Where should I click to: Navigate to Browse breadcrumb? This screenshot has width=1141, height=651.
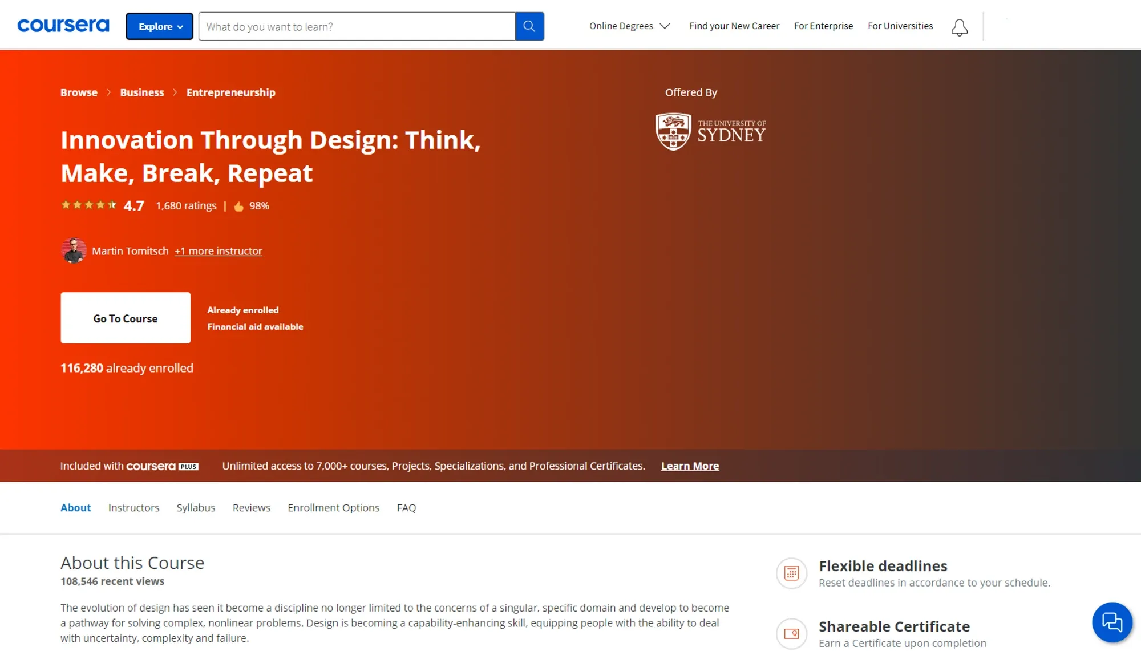pos(79,92)
